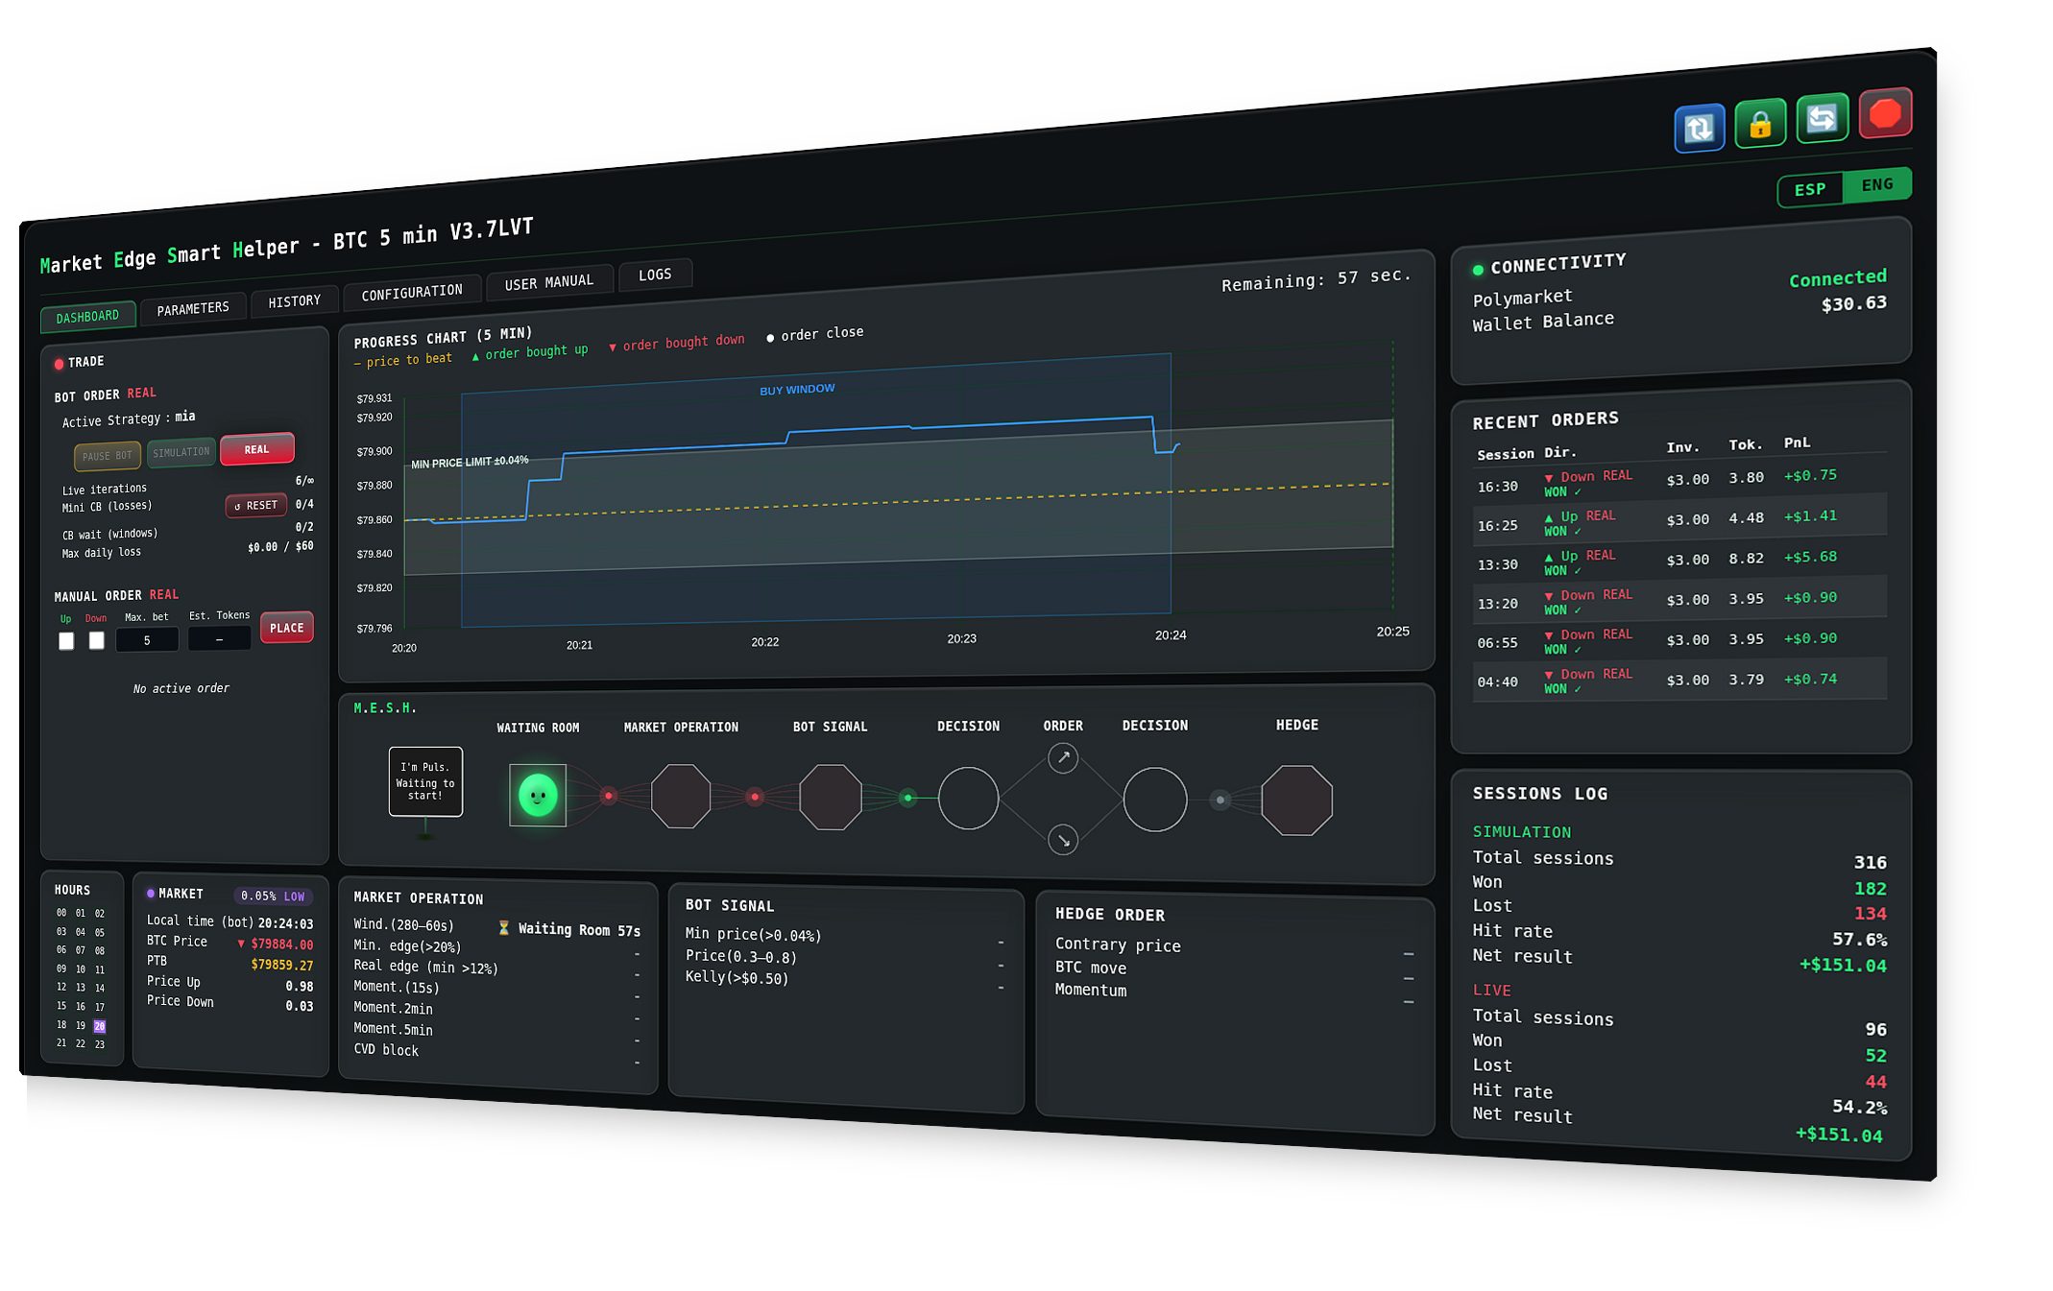Open the USER MANUAL tab
The width and height of the screenshot is (2053, 1291).
coord(549,282)
